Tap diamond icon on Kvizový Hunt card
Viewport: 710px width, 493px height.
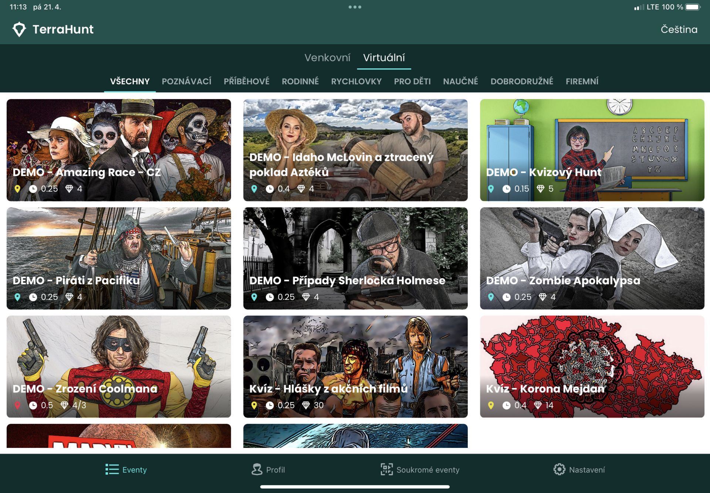click(x=541, y=189)
